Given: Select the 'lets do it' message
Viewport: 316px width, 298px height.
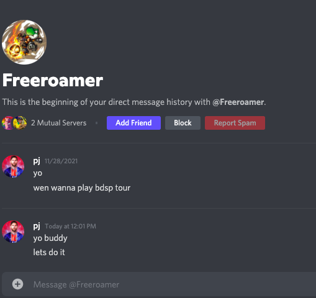Looking at the screenshot, I should click(49, 253).
